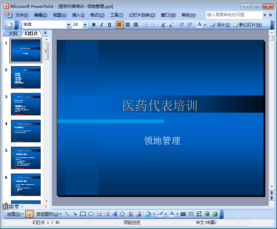Open the 3-D style settings icon

(x=215, y=214)
